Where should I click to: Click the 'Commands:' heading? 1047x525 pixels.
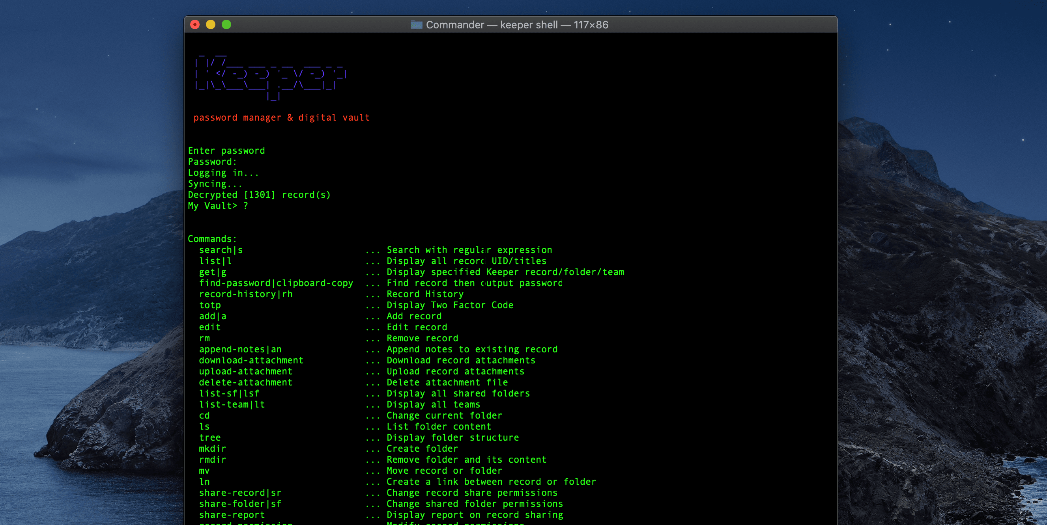212,239
